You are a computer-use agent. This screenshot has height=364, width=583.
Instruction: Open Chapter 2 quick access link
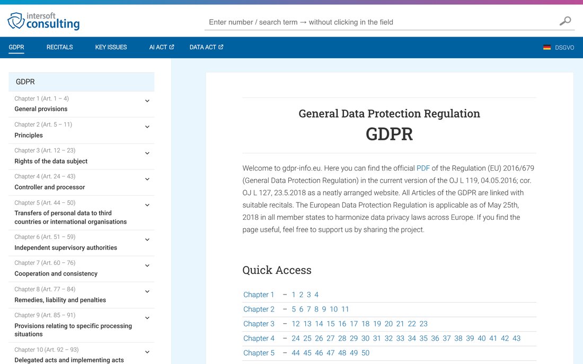(259, 309)
